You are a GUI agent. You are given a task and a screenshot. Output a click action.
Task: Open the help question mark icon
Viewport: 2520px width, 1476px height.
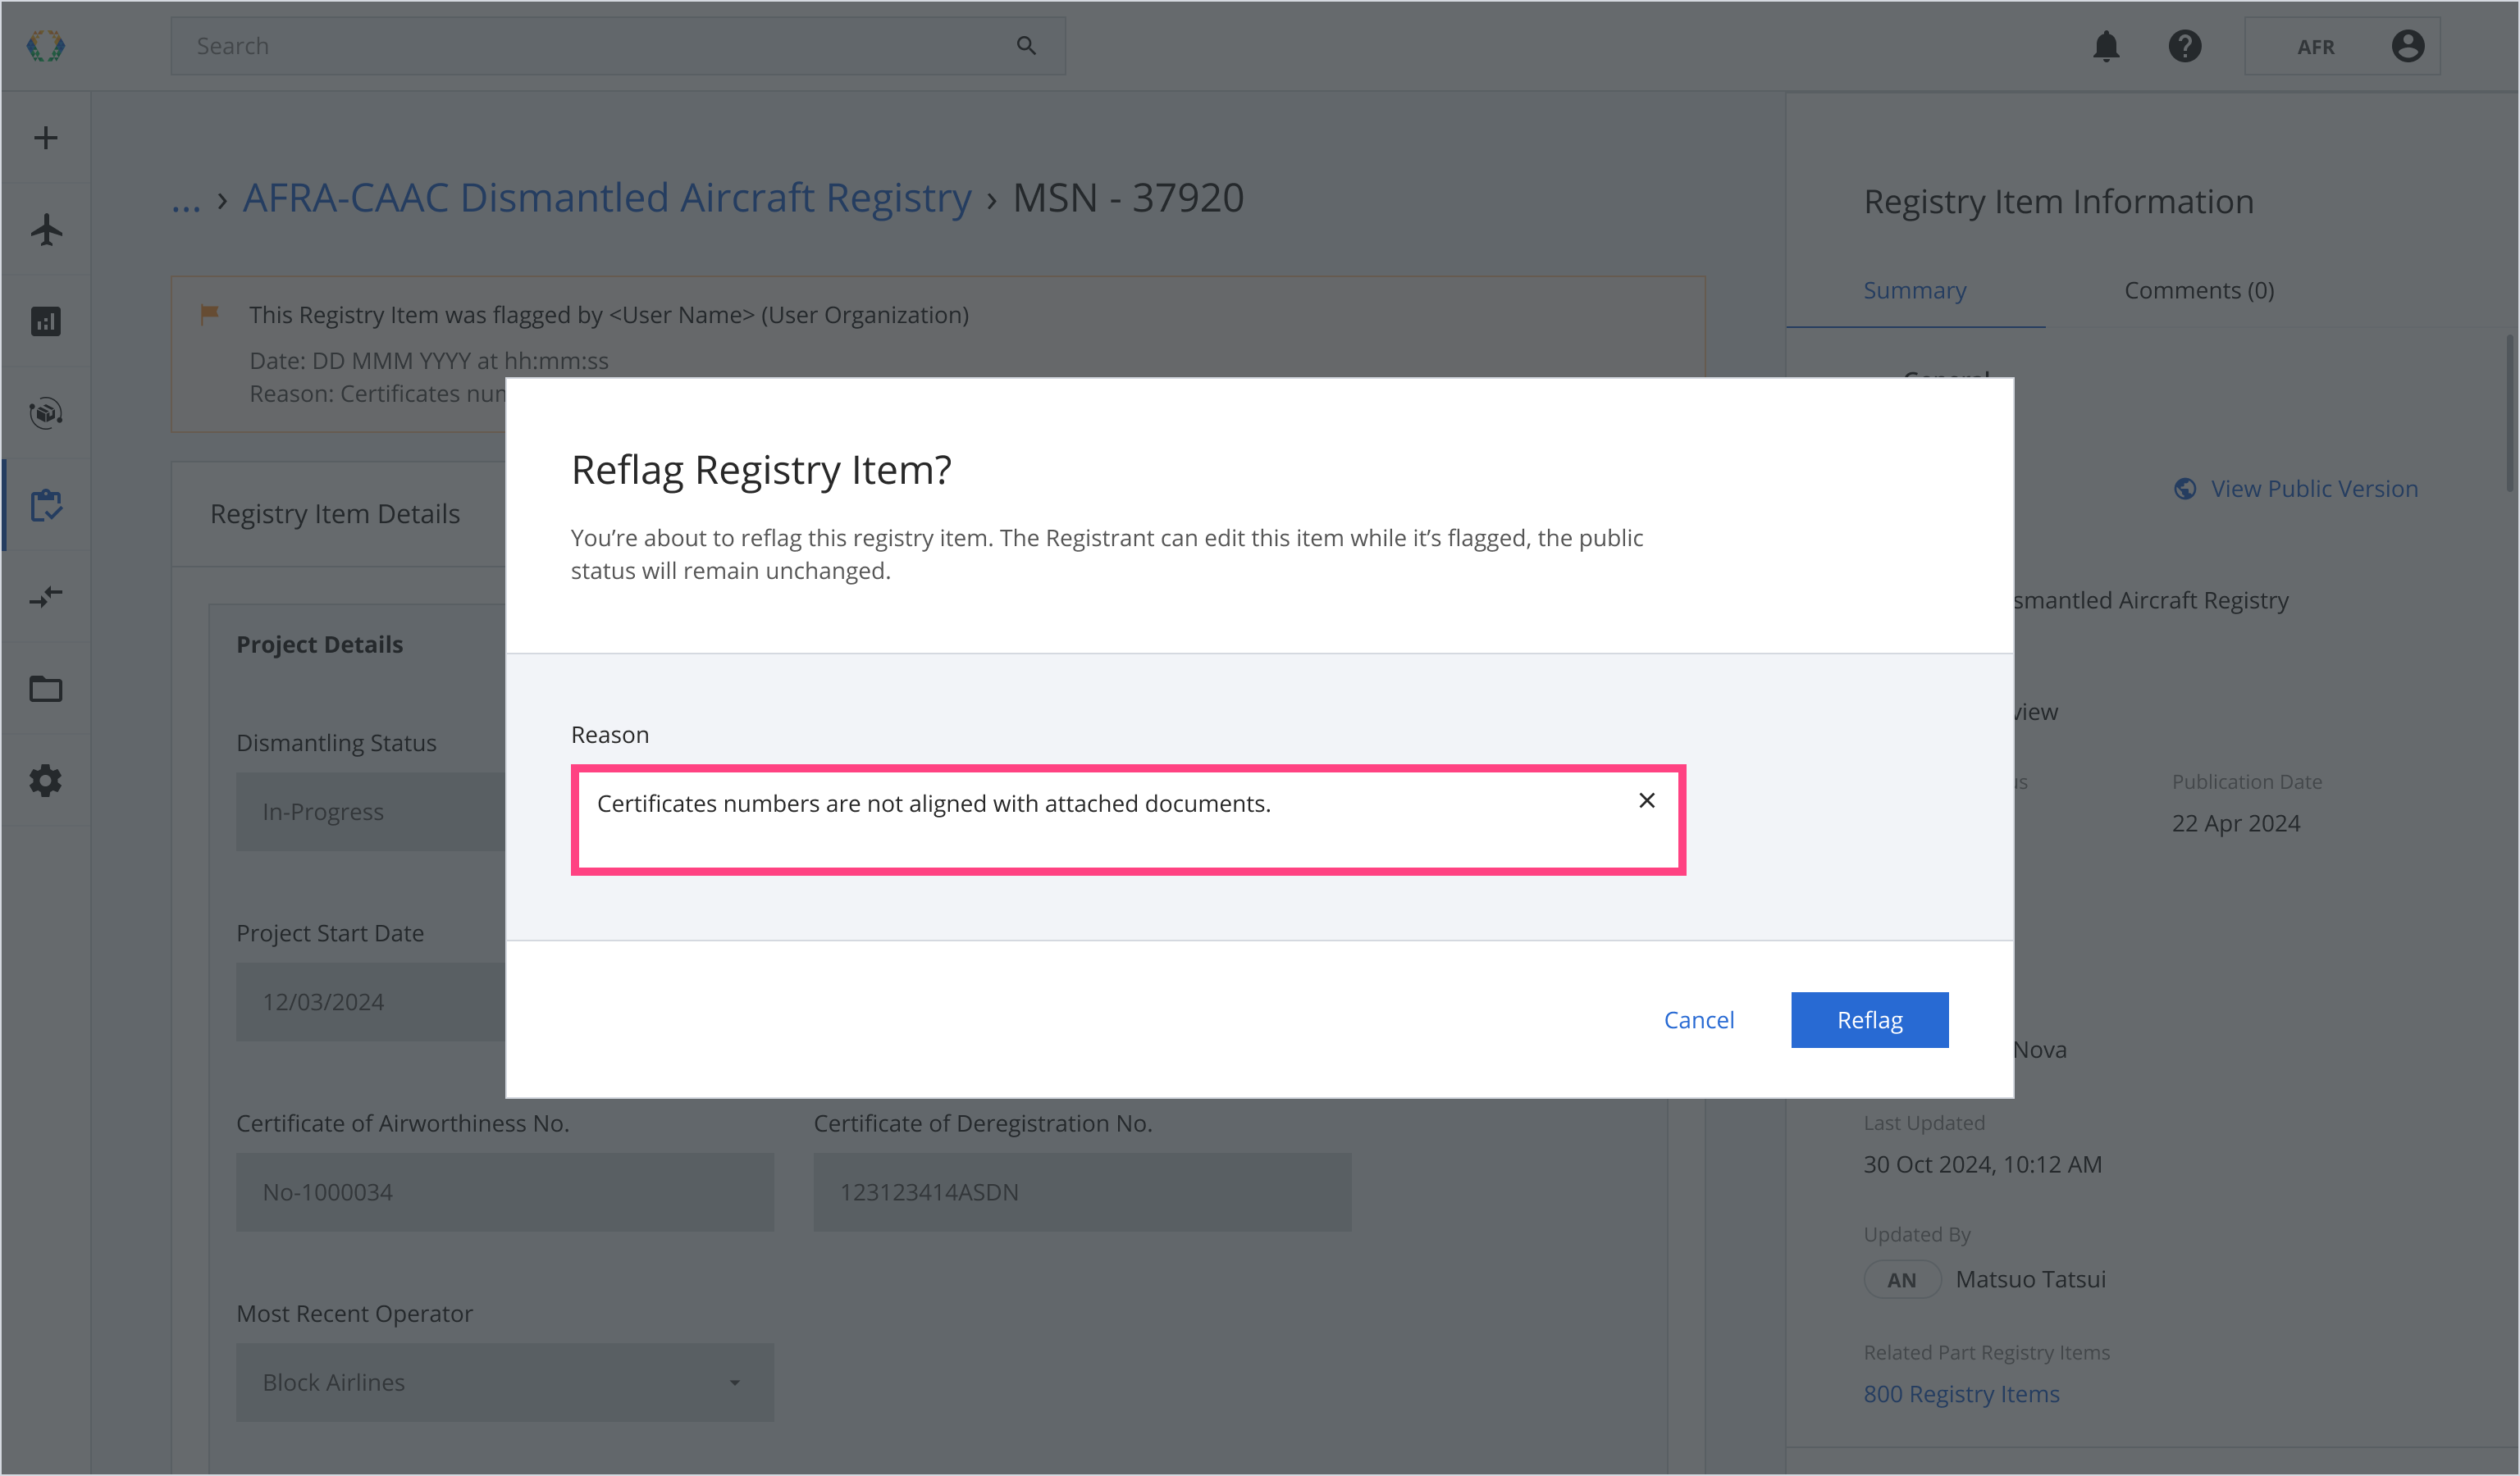2185,47
